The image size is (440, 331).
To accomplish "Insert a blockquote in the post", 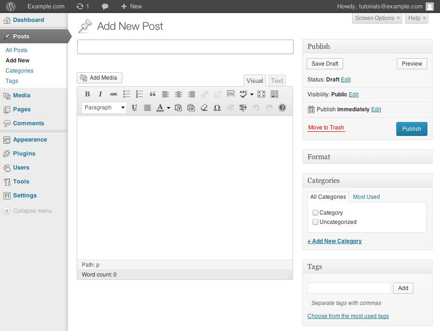I will 153,94.
